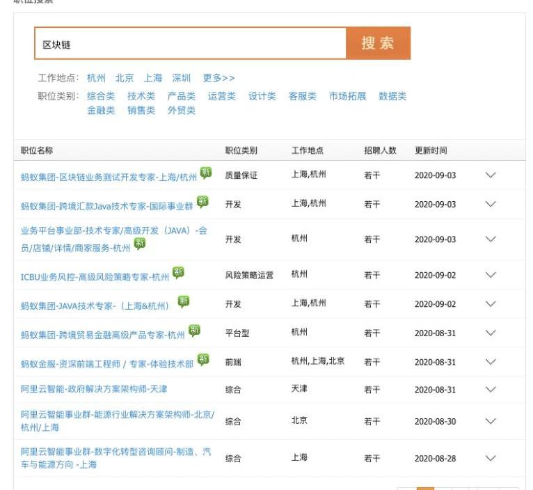
Task: Expand the 跨境贸易金融高级产品专家 row chevron
Action: tap(490, 333)
